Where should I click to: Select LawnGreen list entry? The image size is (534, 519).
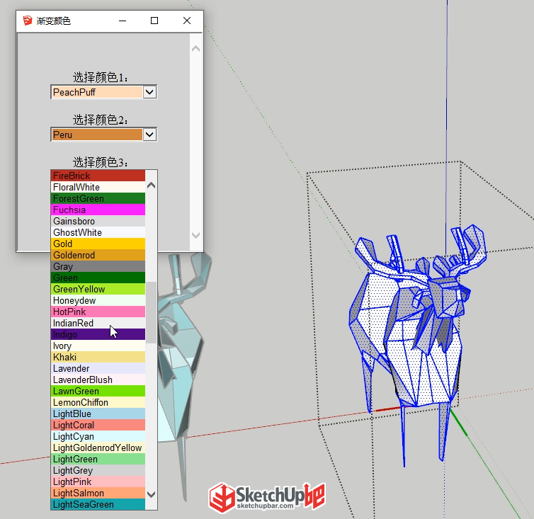98,391
